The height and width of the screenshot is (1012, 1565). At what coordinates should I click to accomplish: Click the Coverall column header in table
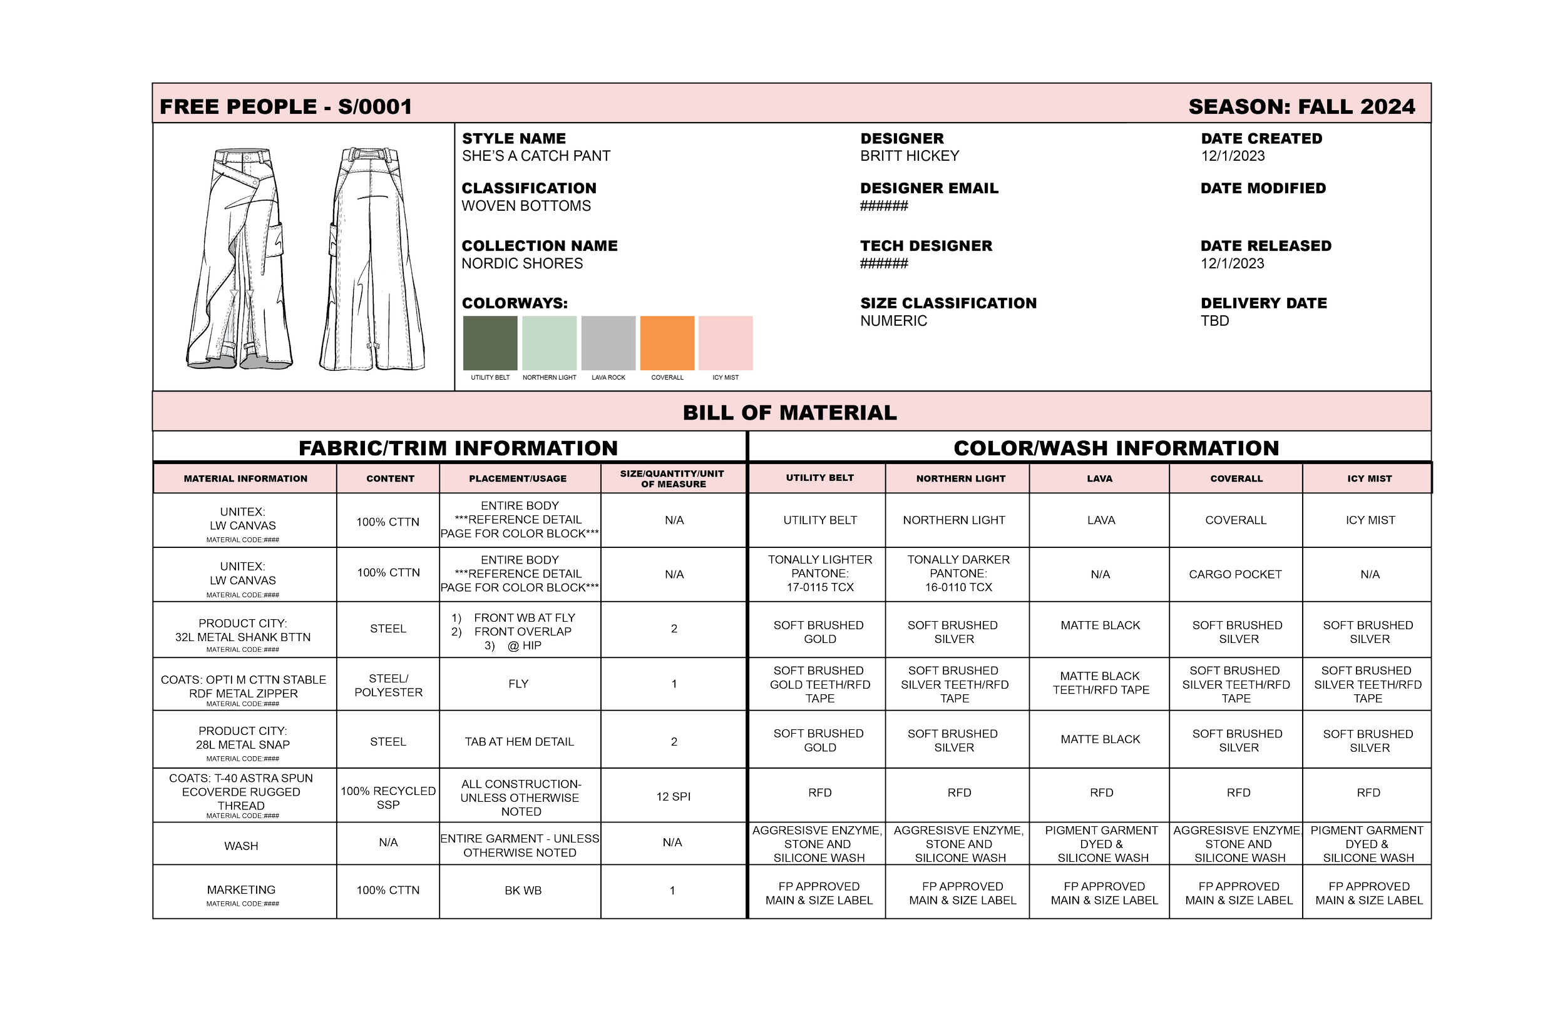click(1236, 478)
